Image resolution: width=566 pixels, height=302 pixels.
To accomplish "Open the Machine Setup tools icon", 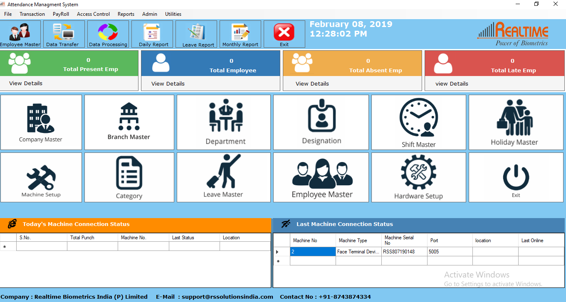I will [41, 177].
